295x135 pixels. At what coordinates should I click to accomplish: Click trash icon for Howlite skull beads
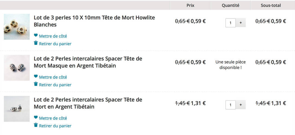(36, 43)
